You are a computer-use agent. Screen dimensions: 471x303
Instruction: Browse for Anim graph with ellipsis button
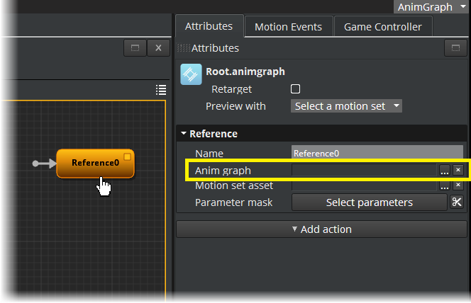pos(445,170)
